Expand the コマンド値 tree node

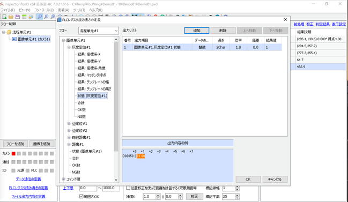[x=63, y=179]
